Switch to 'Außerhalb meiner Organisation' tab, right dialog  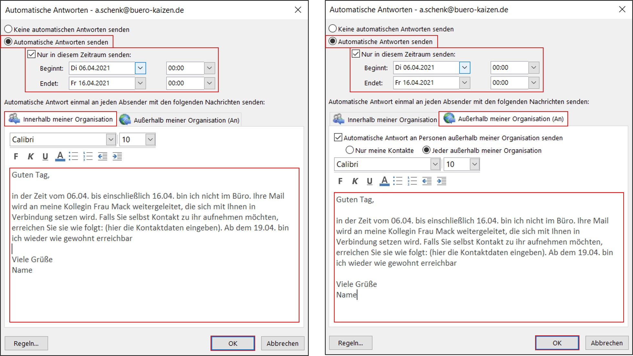(x=503, y=119)
